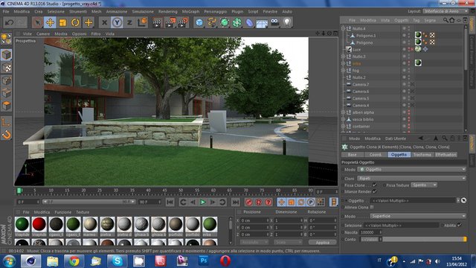Toggle the Fissa Clone checkbox
The height and width of the screenshot is (268, 476).
[375, 185]
